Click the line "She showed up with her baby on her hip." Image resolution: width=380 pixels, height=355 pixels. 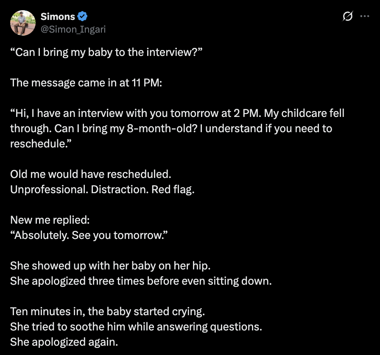click(x=110, y=266)
